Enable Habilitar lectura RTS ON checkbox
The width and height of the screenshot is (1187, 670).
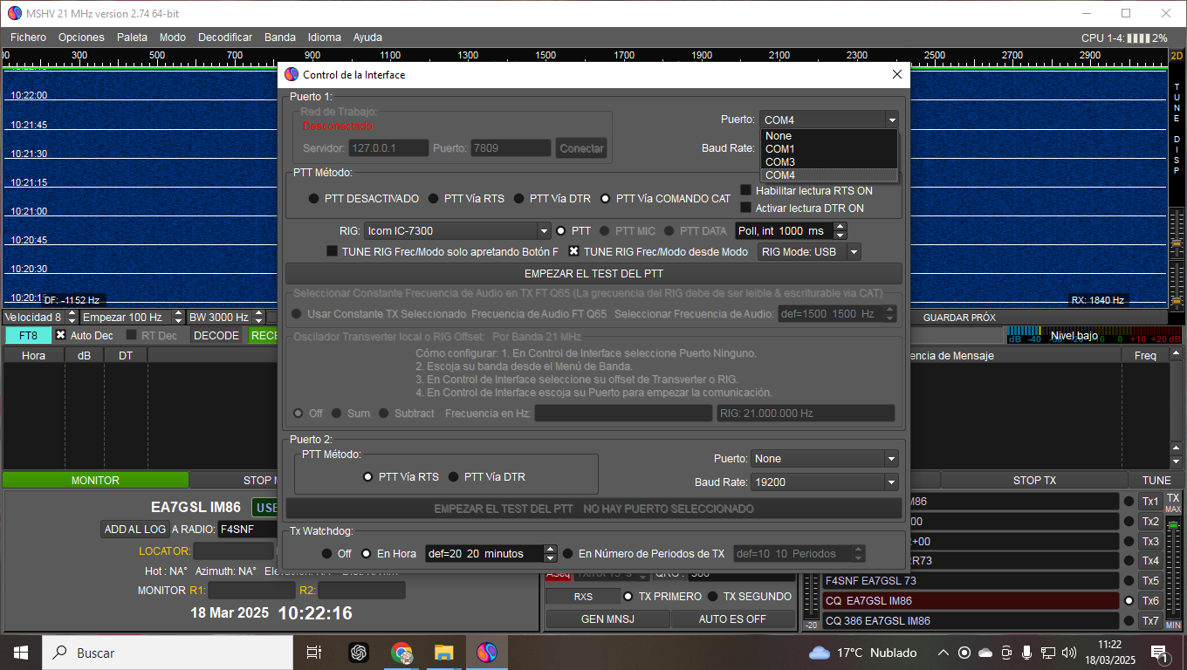[x=745, y=190]
